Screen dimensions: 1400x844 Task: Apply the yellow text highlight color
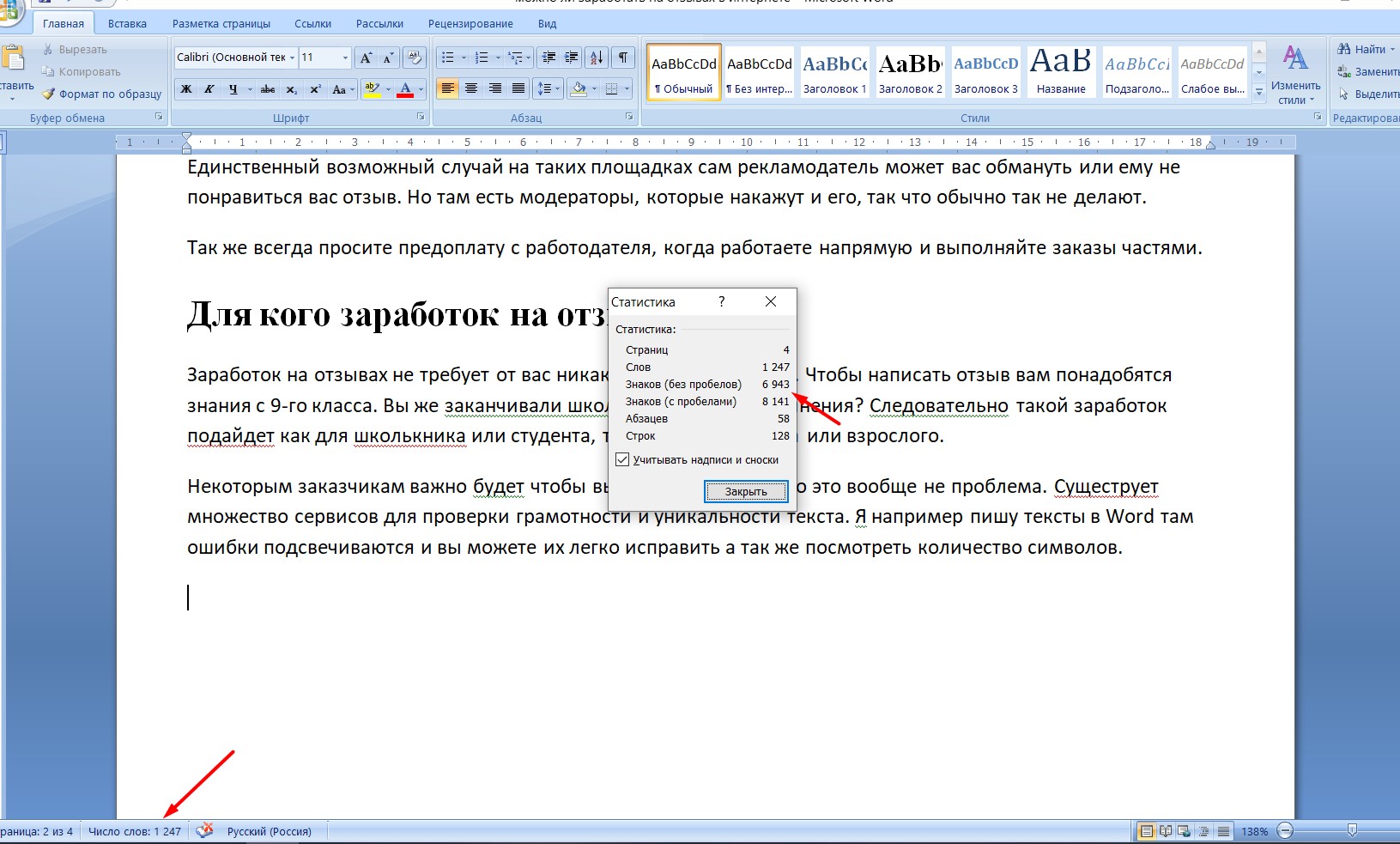click(372, 88)
